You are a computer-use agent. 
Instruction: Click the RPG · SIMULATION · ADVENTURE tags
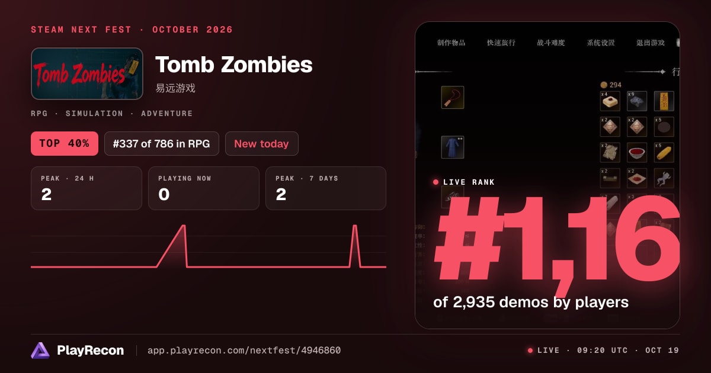coord(112,113)
